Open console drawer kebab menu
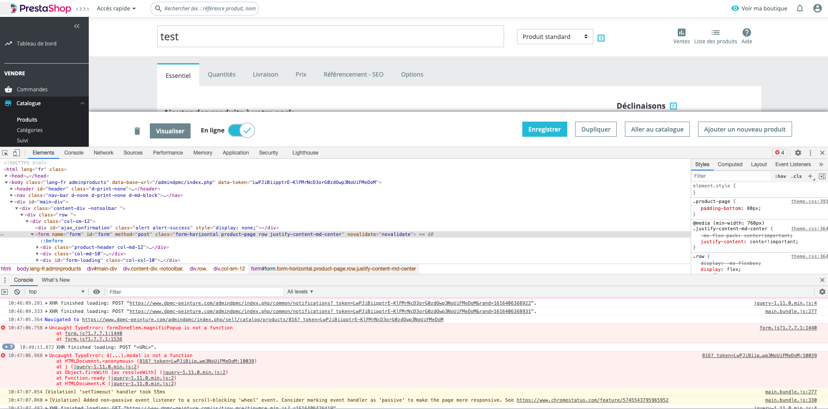This screenshot has height=409, width=828. 5,280
